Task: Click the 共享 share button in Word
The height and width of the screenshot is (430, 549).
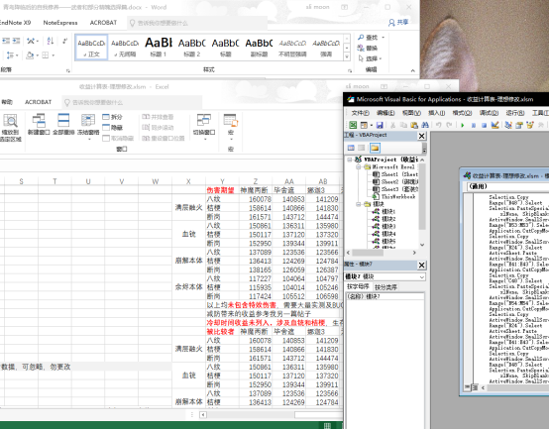Action: [x=398, y=23]
